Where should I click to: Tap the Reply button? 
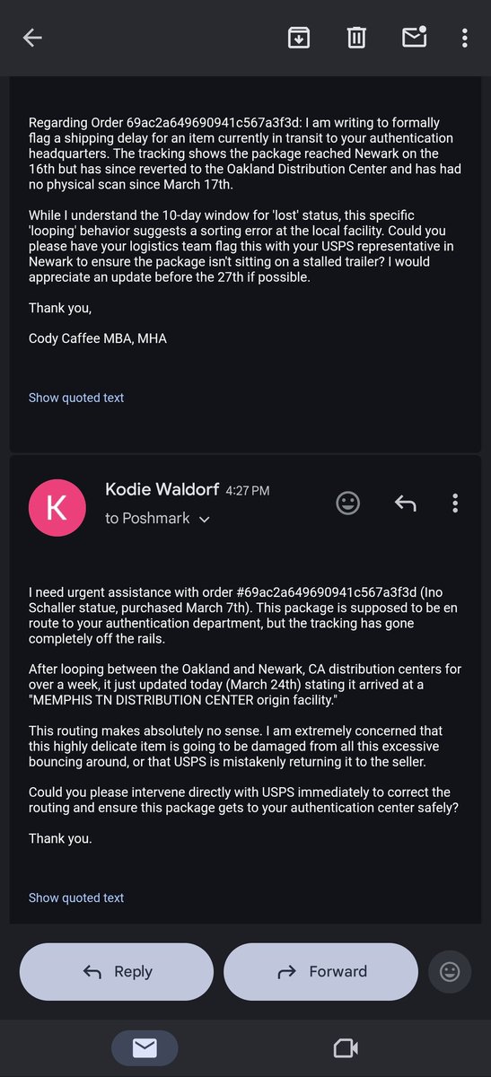coord(117,972)
